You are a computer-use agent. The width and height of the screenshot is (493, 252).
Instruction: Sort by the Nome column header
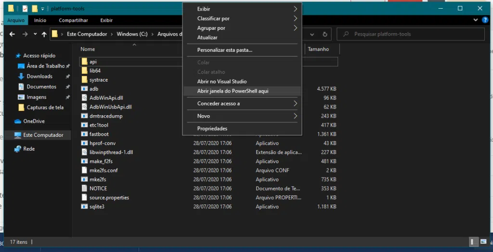88,49
